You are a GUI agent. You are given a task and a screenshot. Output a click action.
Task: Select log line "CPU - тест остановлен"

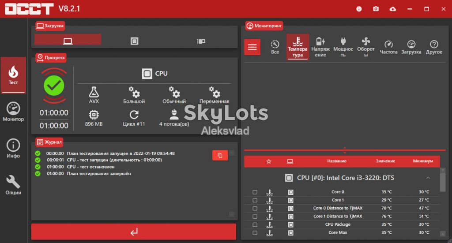pyautogui.click(x=91, y=167)
